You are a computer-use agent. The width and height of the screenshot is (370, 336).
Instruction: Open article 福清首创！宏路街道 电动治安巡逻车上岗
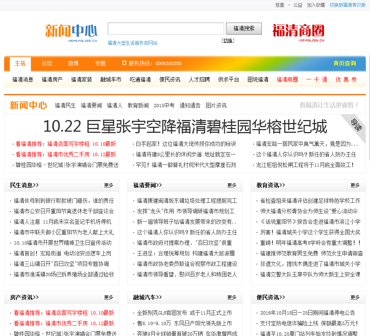(x=63, y=253)
